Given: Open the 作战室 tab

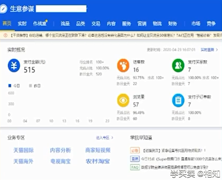Looking at the screenshot, I should click(x=40, y=23).
